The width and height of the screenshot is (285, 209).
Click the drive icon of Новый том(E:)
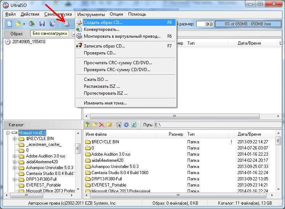tap(15, 133)
